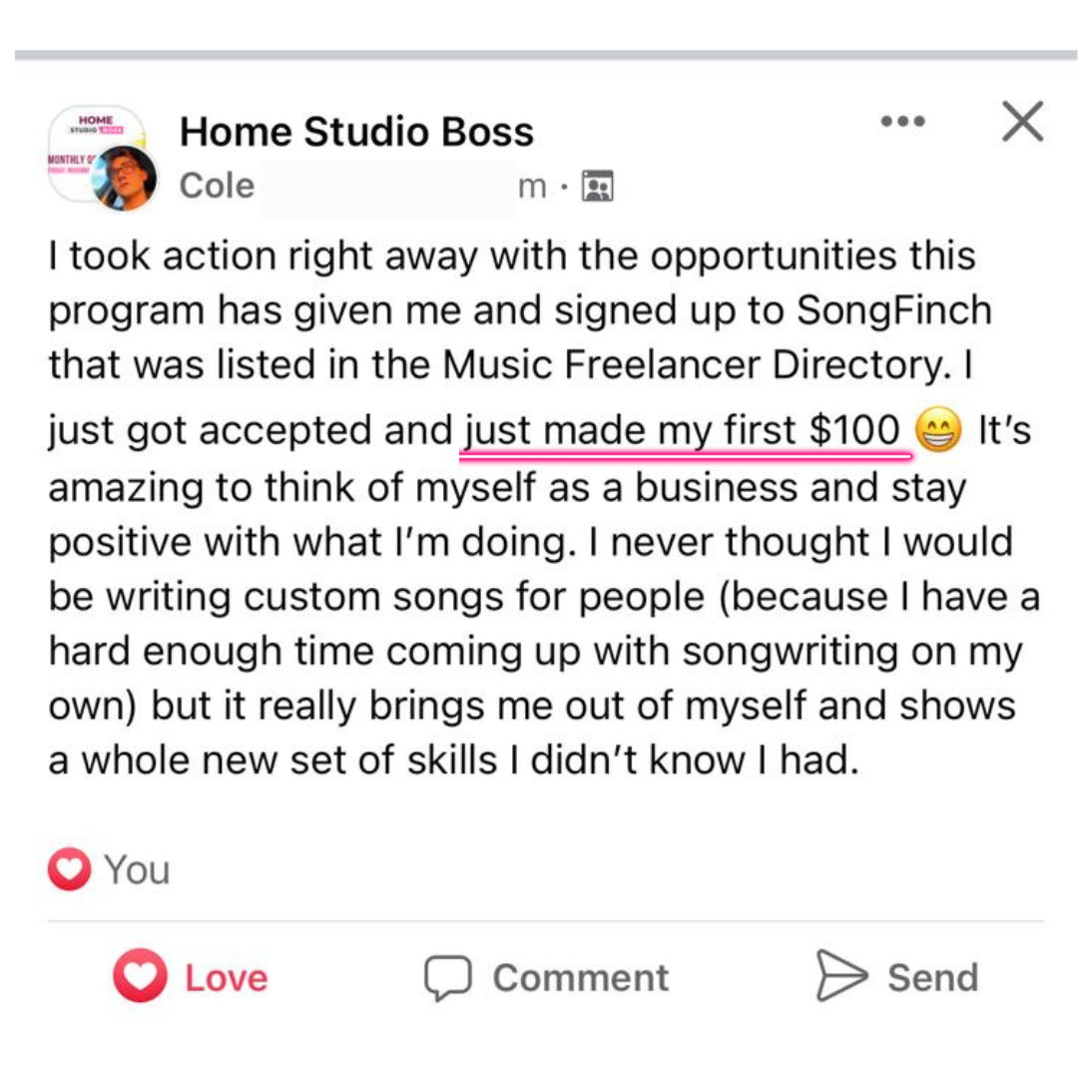Click the 'Comment' text label

pos(580,977)
